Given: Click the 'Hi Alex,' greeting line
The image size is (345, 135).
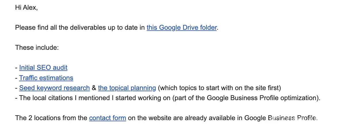Looking at the screenshot, I should pyautogui.click(x=26, y=8).
